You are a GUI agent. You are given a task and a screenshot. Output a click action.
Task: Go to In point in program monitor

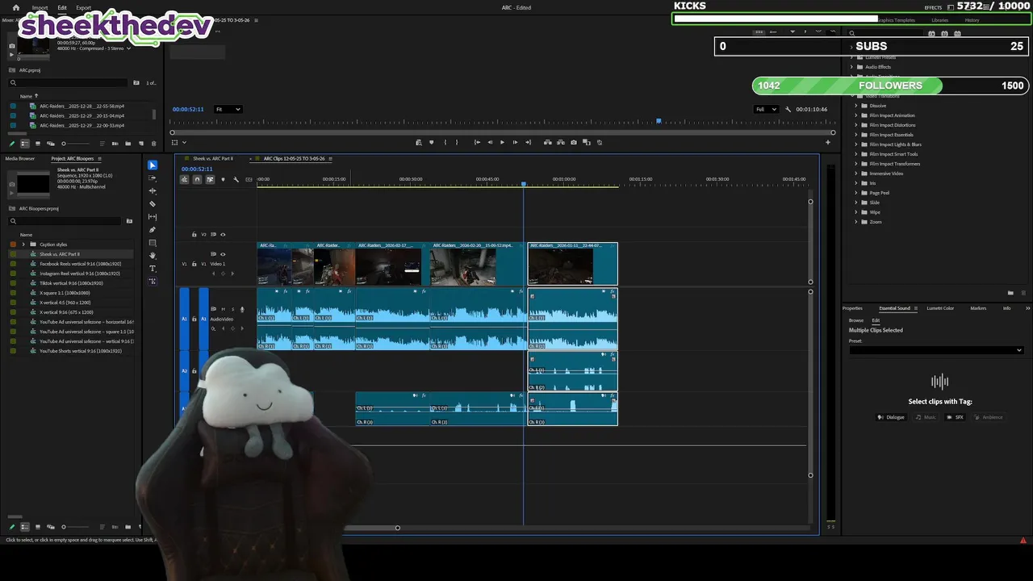tap(477, 142)
